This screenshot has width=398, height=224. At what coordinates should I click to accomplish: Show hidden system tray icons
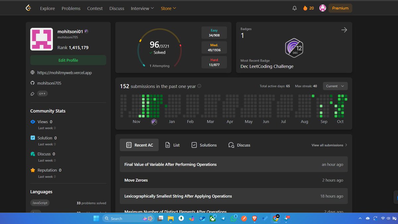[360, 218]
